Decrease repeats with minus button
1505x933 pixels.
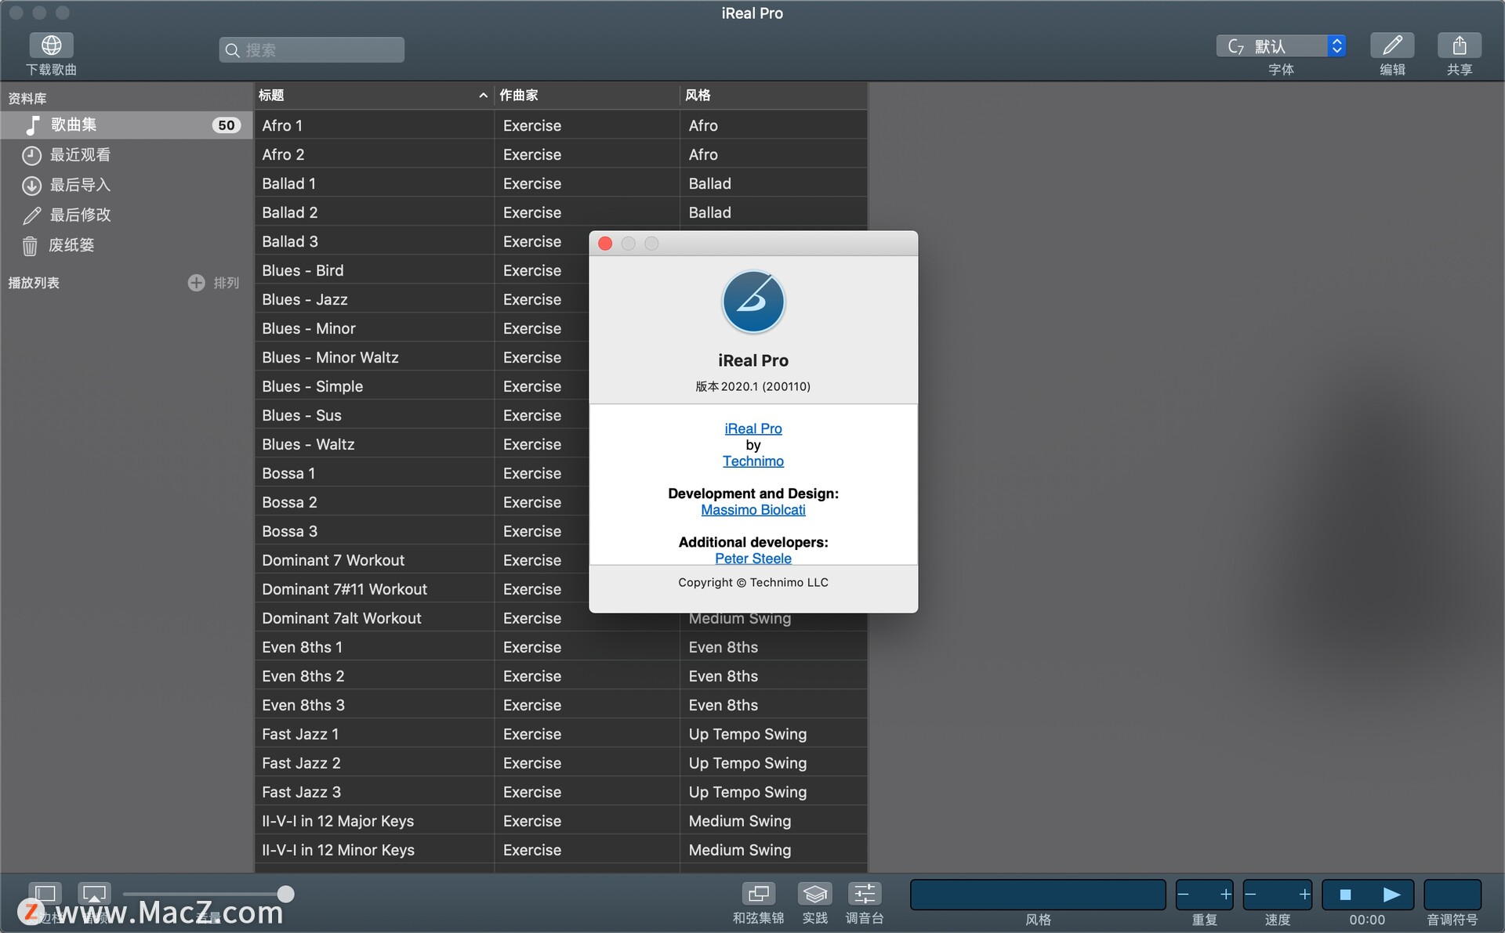click(x=1184, y=895)
